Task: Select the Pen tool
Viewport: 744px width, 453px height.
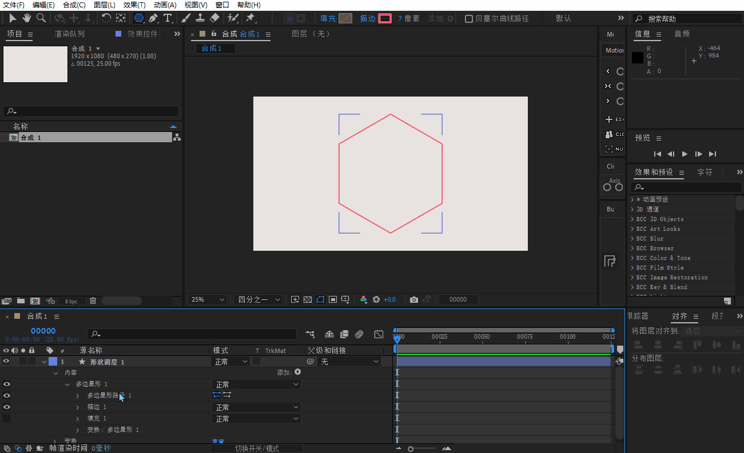Action: pos(153,18)
